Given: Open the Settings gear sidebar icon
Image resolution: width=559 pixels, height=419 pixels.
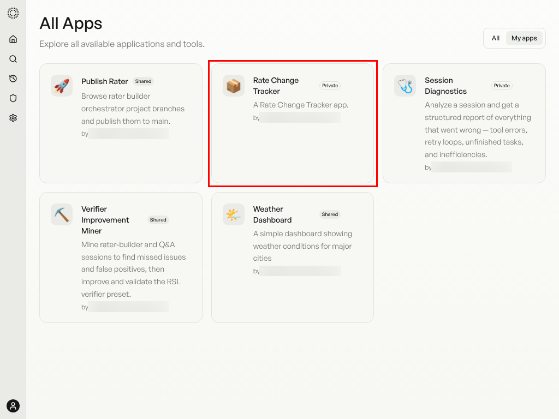Looking at the screenshot, I should [13, 118].
